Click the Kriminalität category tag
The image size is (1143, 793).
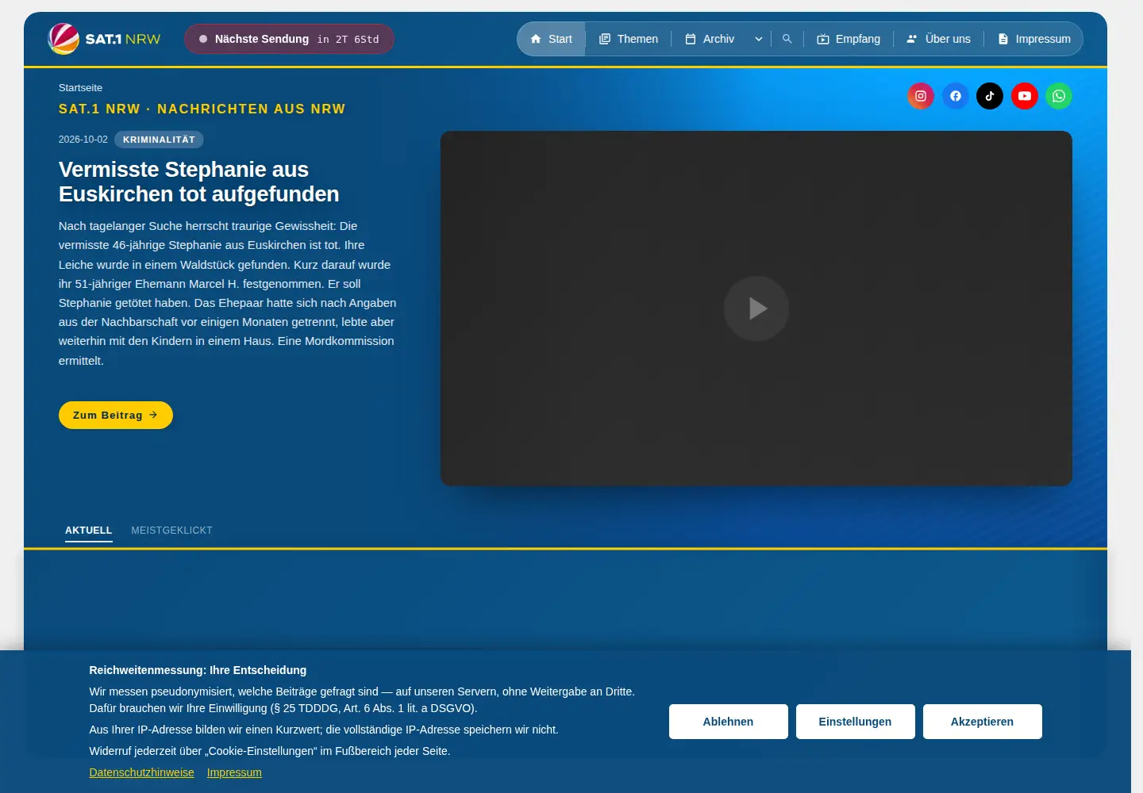(159, 140)
